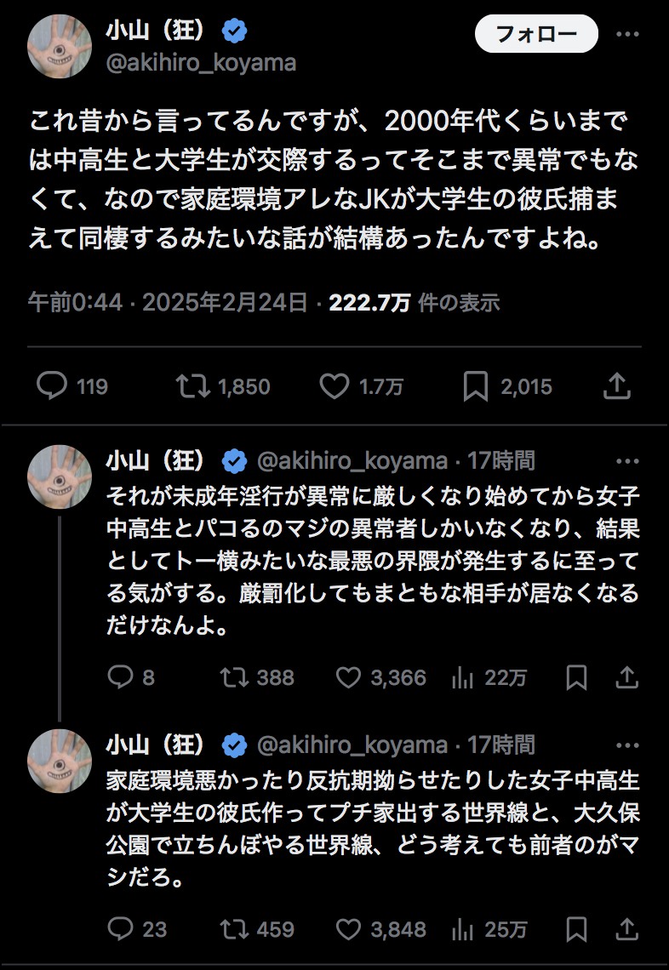Open the main post's three-dot more menu

point(627,35)
